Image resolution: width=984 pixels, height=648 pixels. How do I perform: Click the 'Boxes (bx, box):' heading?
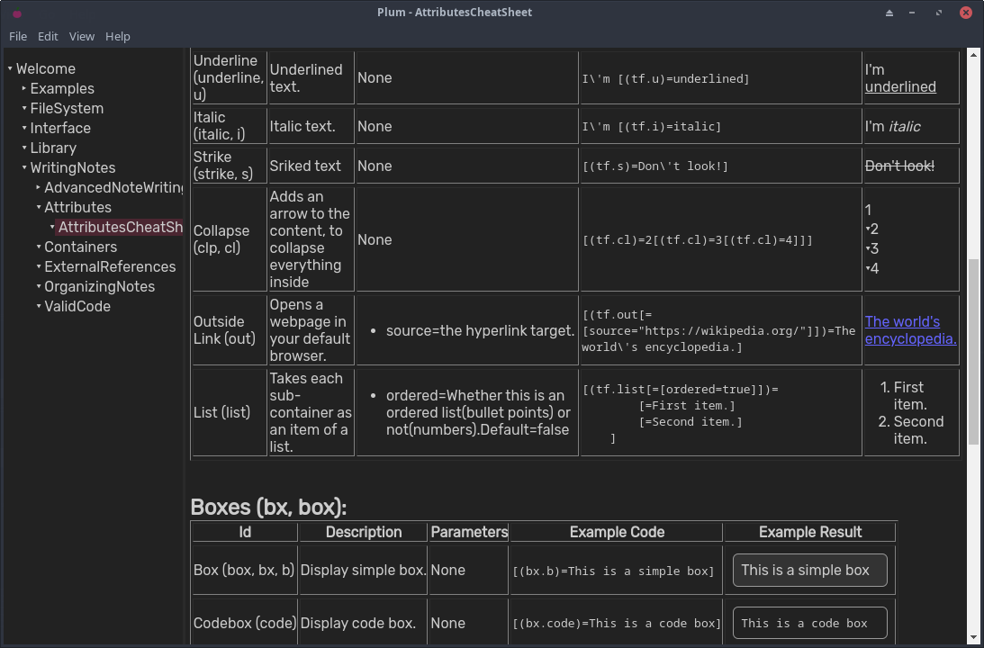pyautogui.click(x=268, y=507)
